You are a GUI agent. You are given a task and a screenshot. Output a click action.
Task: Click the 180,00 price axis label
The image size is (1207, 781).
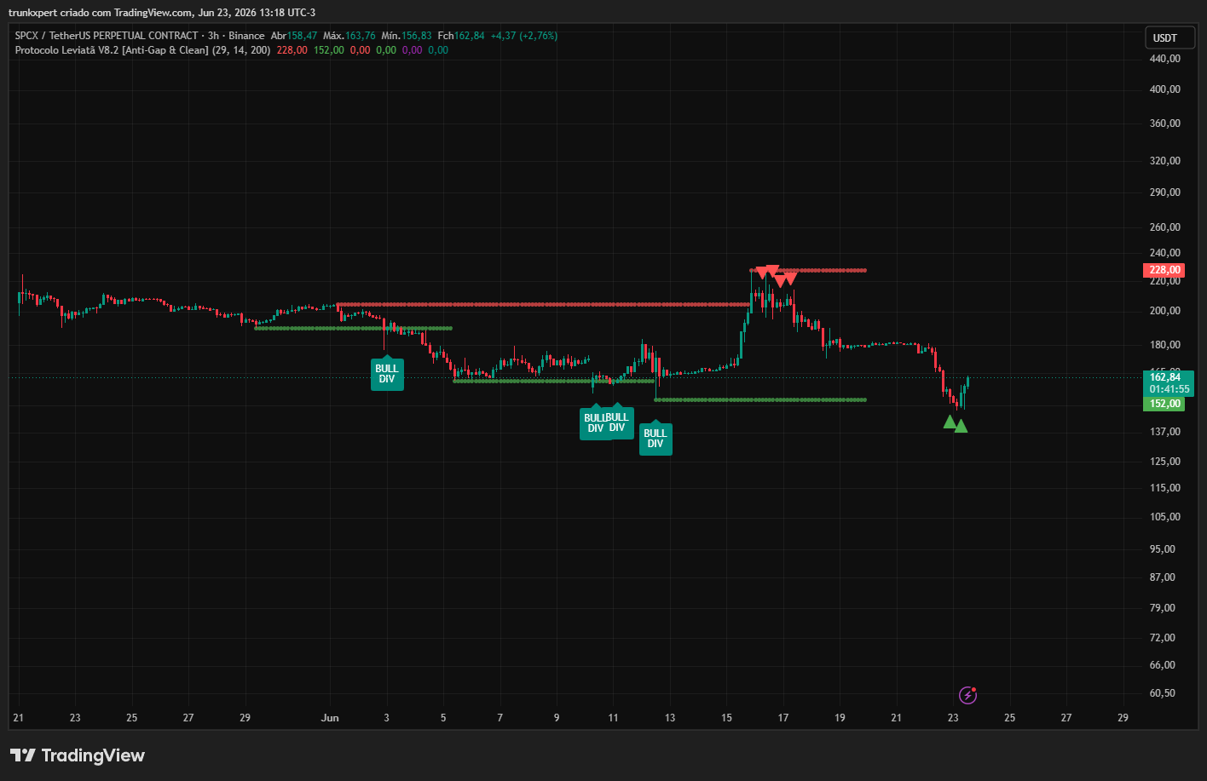pyautogui.click(x=1164, y=345)
